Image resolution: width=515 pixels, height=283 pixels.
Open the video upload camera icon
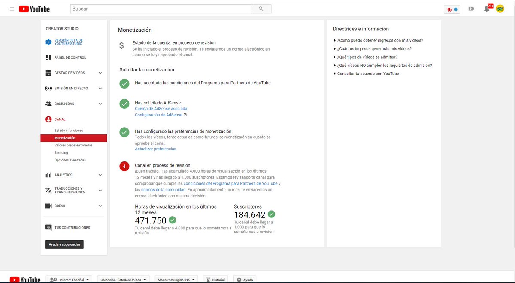click(471, 9)
